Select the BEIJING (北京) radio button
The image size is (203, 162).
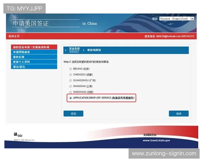(71, 69)
